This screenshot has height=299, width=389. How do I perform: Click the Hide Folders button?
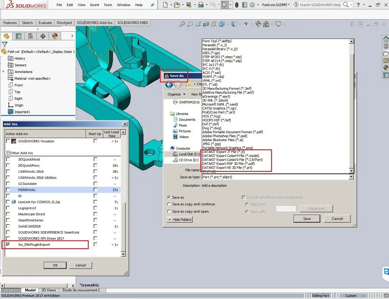[x=180, y=220]
